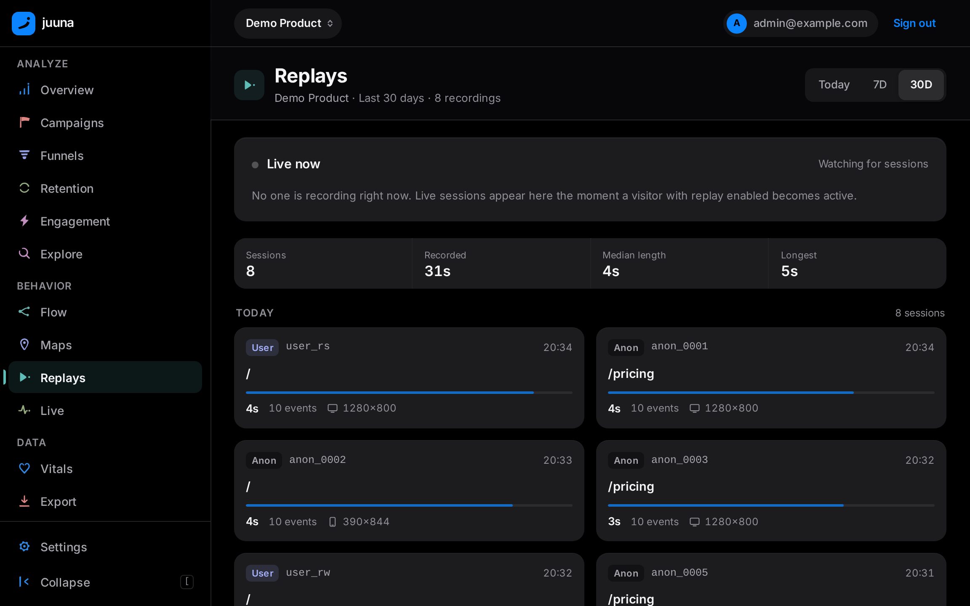The width and height of the screenshot is (970, 606).
Task: Click the '3s' duration on anon_0003 card
Action: (x=614, y=522)
